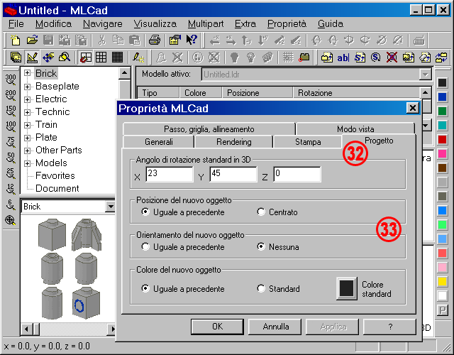Confirm the dialog with OK
The width and height of the screenshot is (454, 355).
pos(217,327)
